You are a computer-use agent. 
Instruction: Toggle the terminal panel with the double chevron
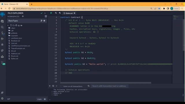50,86
